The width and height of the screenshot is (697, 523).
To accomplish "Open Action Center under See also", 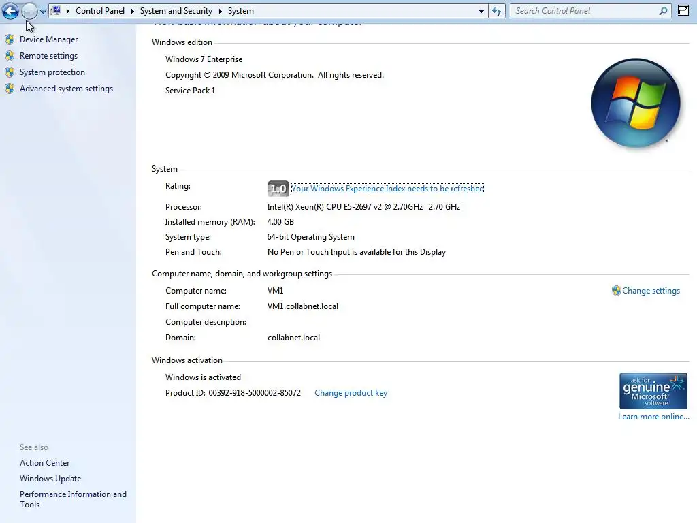I will click(x=44, y=463).
